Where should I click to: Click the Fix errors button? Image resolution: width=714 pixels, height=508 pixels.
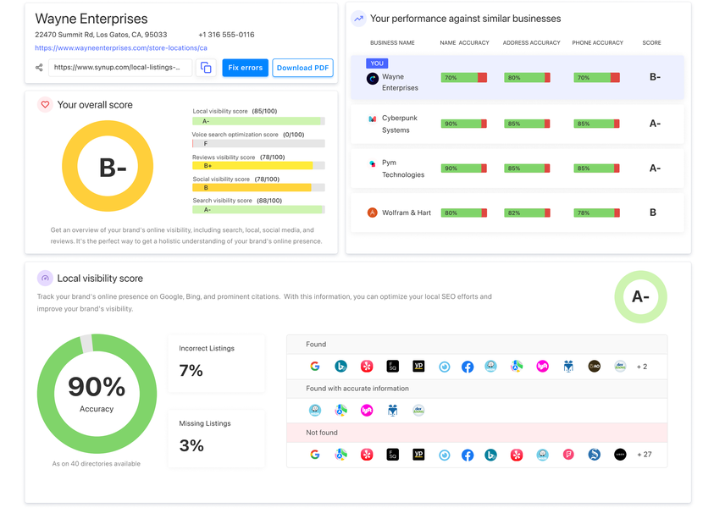(245, 68)
